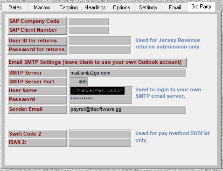This screenshot has height=171, width=223.
Task: Go to the Headings tab
Action: 95,7
